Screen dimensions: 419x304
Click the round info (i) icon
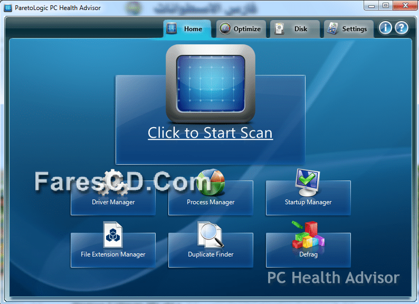pyautogui.click(x=385, y=28)
